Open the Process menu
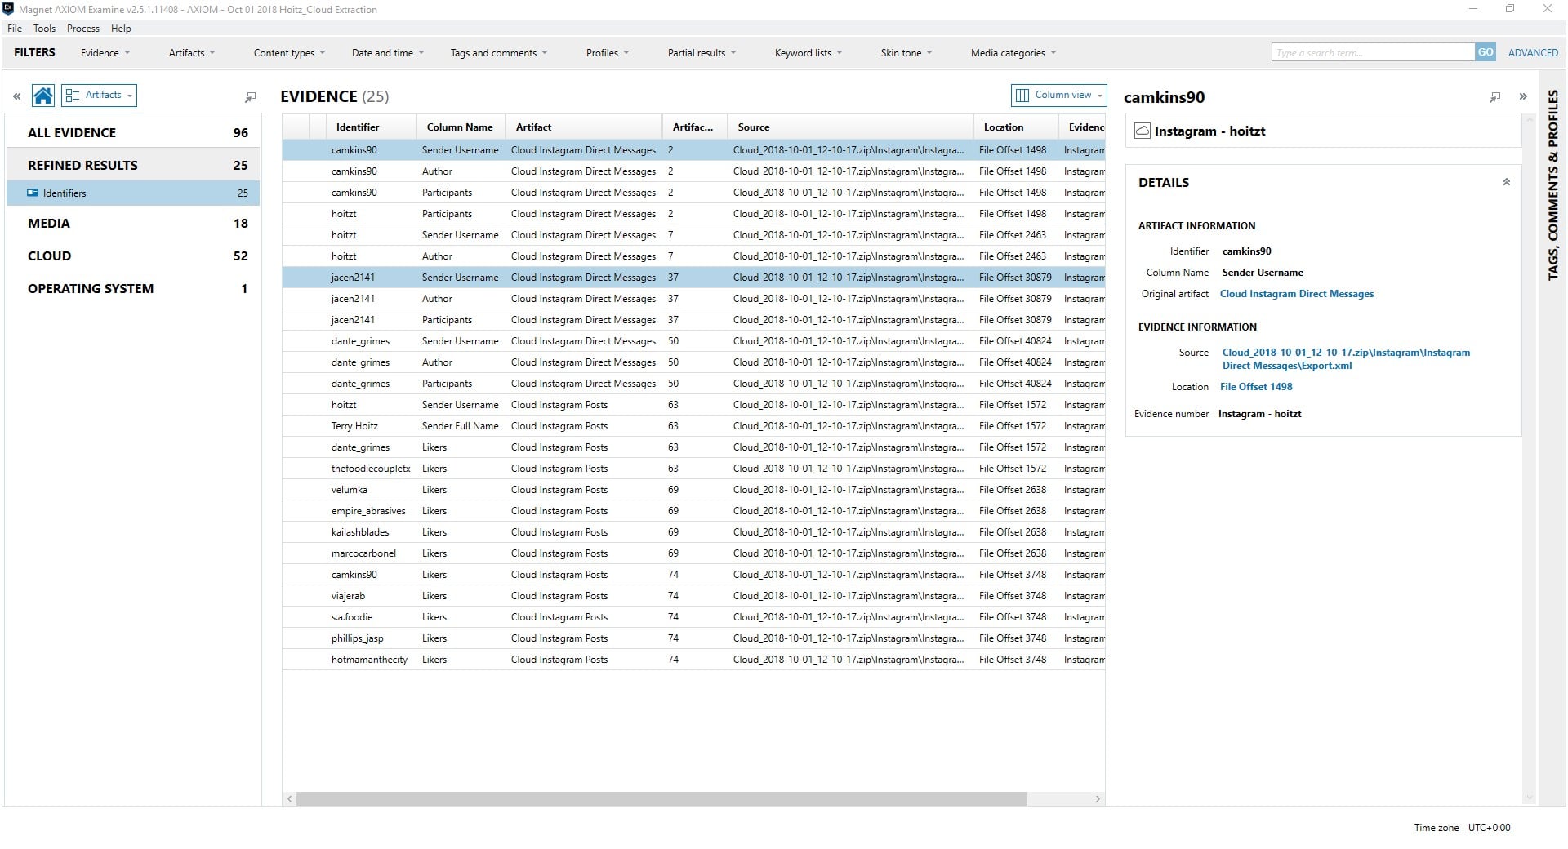The height and width of the screenshot is (849, 1568). [82, 29]
